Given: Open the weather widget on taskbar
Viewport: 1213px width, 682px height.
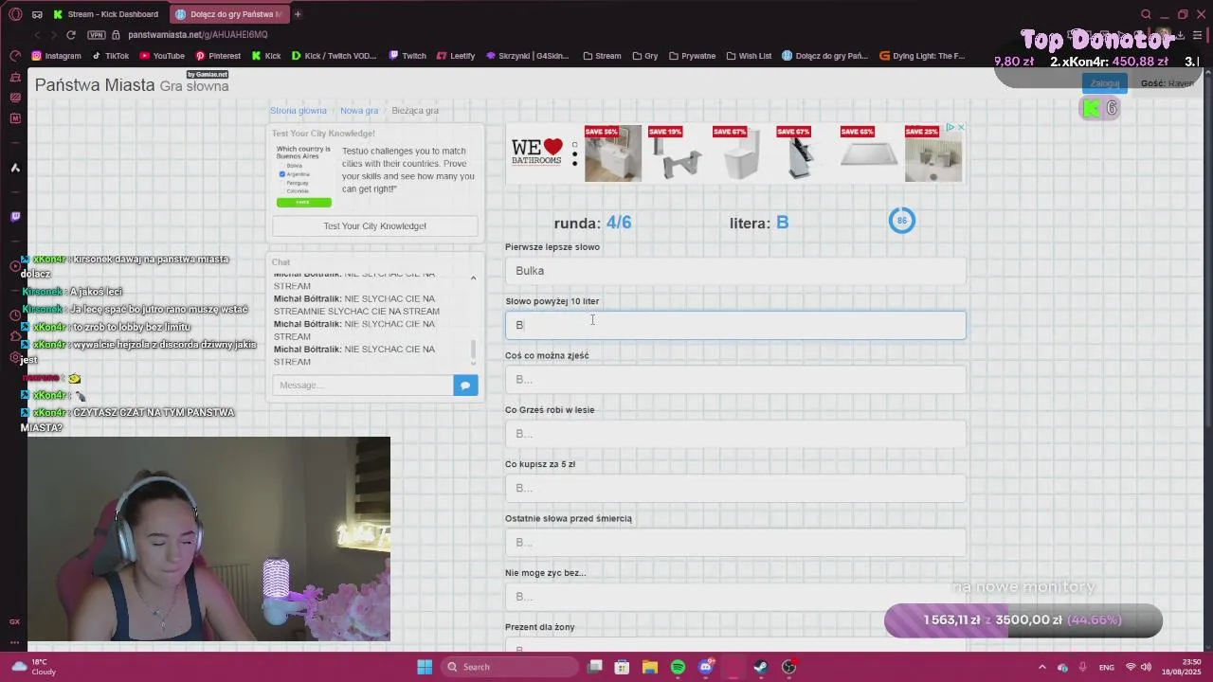Looking at the screenshot, I should coord(34,667).
